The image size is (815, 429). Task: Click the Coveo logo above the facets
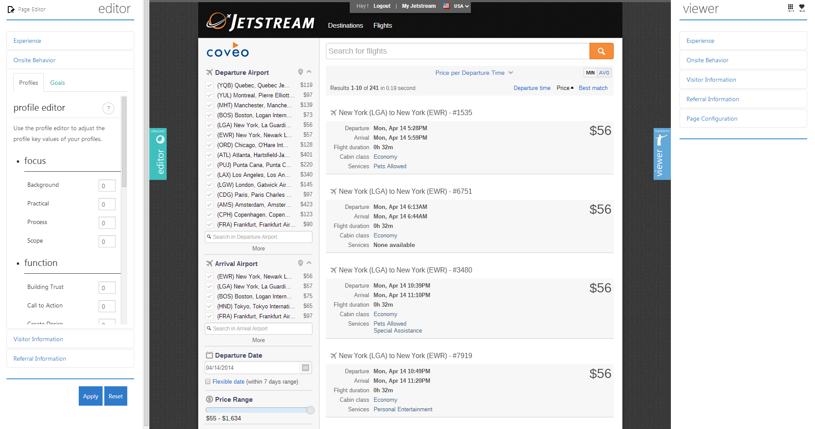coord(227,50)
